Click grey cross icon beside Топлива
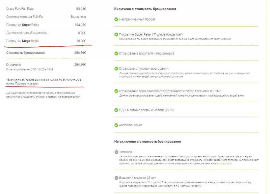Viewport: 270px width, 194px height. (116, 152)
